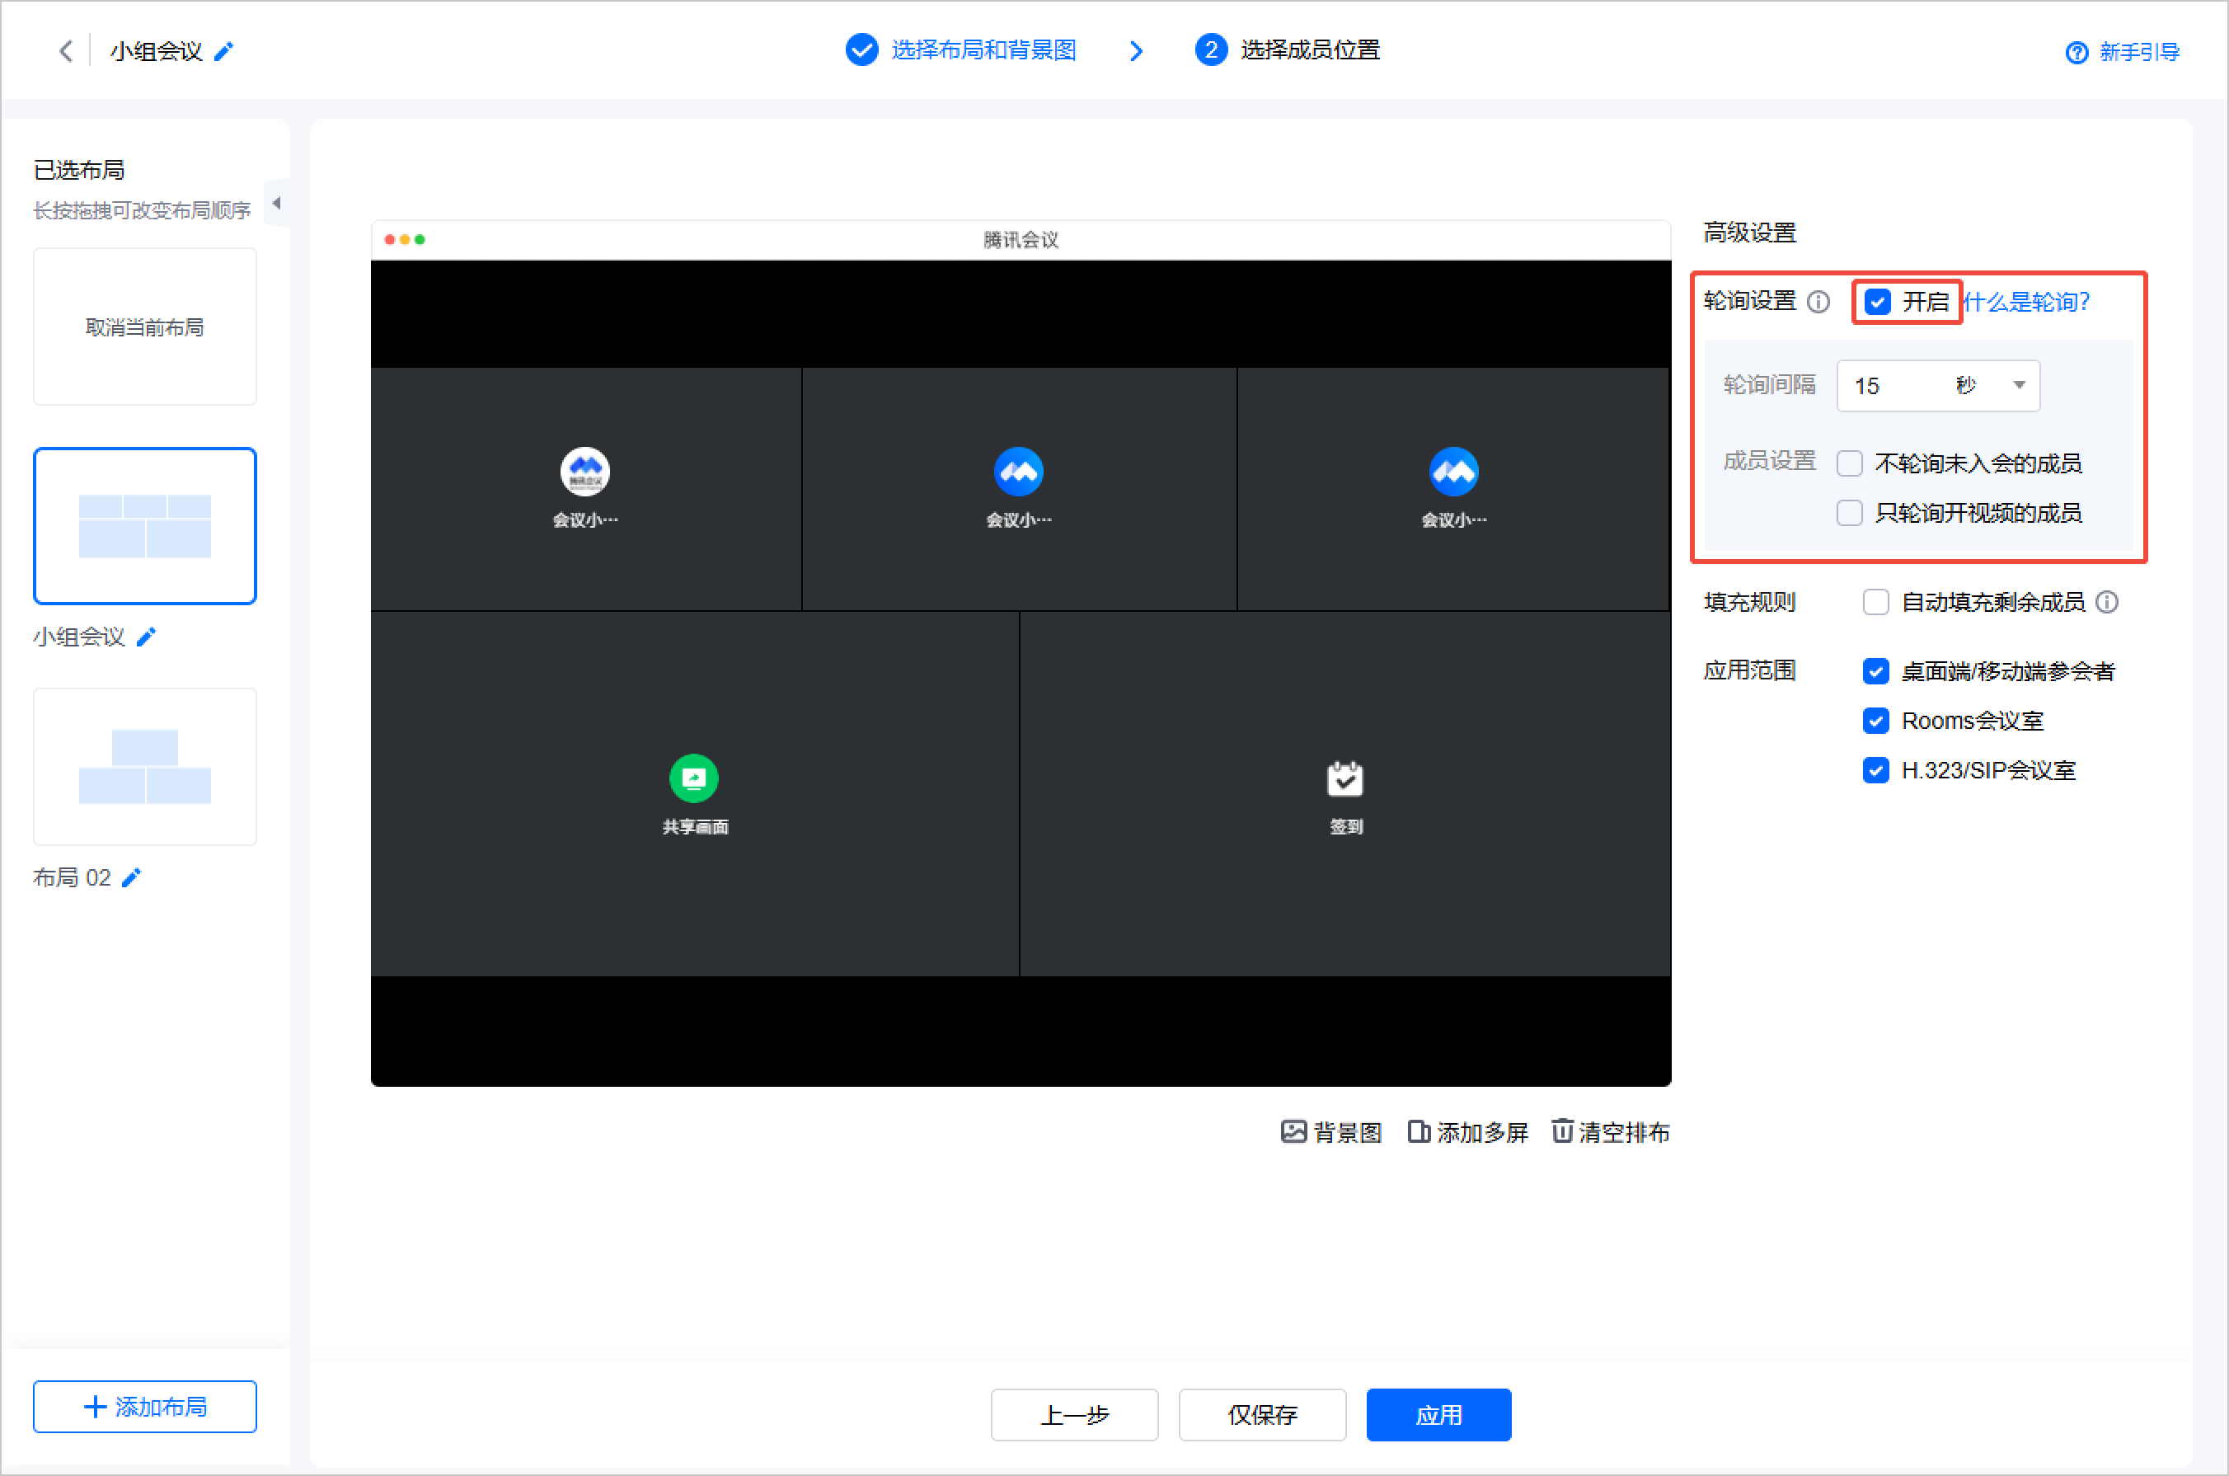
Task: Rename 小组会议 layout via the pencil under its thumbnail
Action: [147, 637]
